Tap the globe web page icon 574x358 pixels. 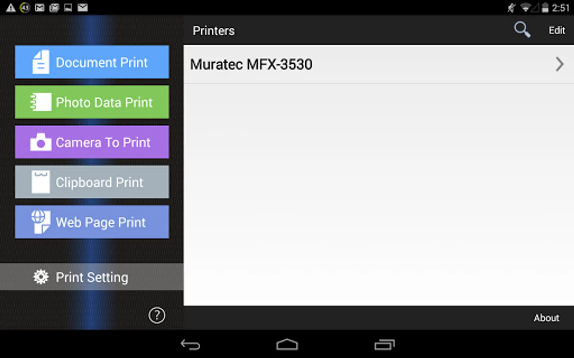point(41,222)
